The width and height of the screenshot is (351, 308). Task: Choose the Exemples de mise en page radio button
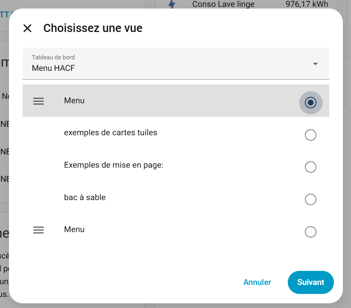click(x=310, y=167)
